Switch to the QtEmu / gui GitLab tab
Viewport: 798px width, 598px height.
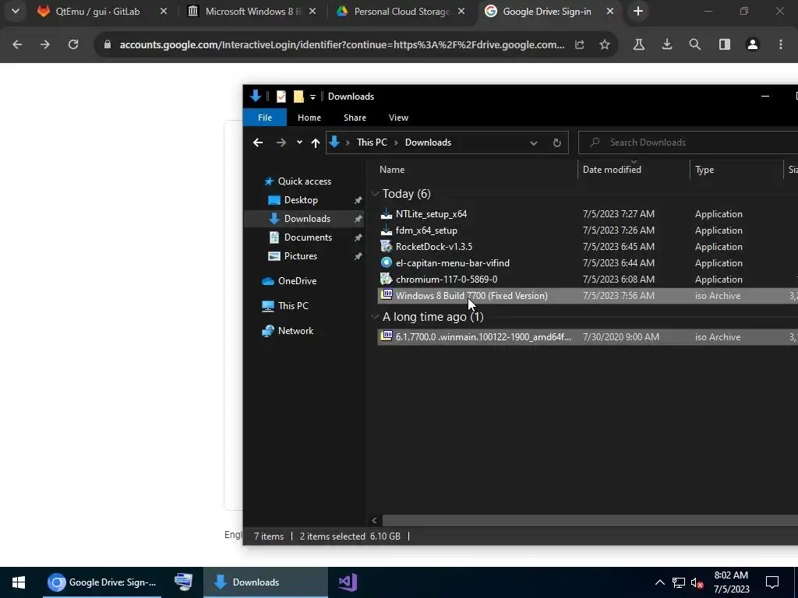97,11
